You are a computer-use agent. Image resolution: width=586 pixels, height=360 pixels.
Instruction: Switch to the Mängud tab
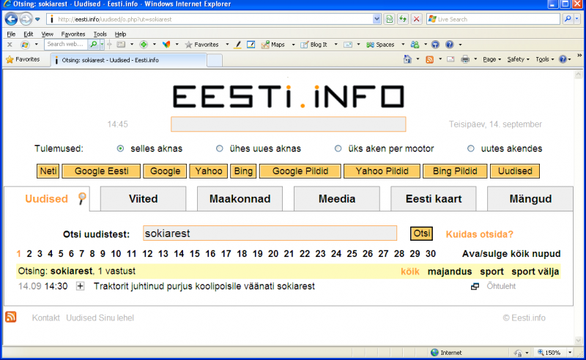pos(530,199)
